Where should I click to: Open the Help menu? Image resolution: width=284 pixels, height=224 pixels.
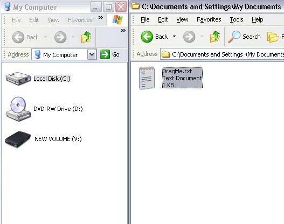tap(258, 19)
